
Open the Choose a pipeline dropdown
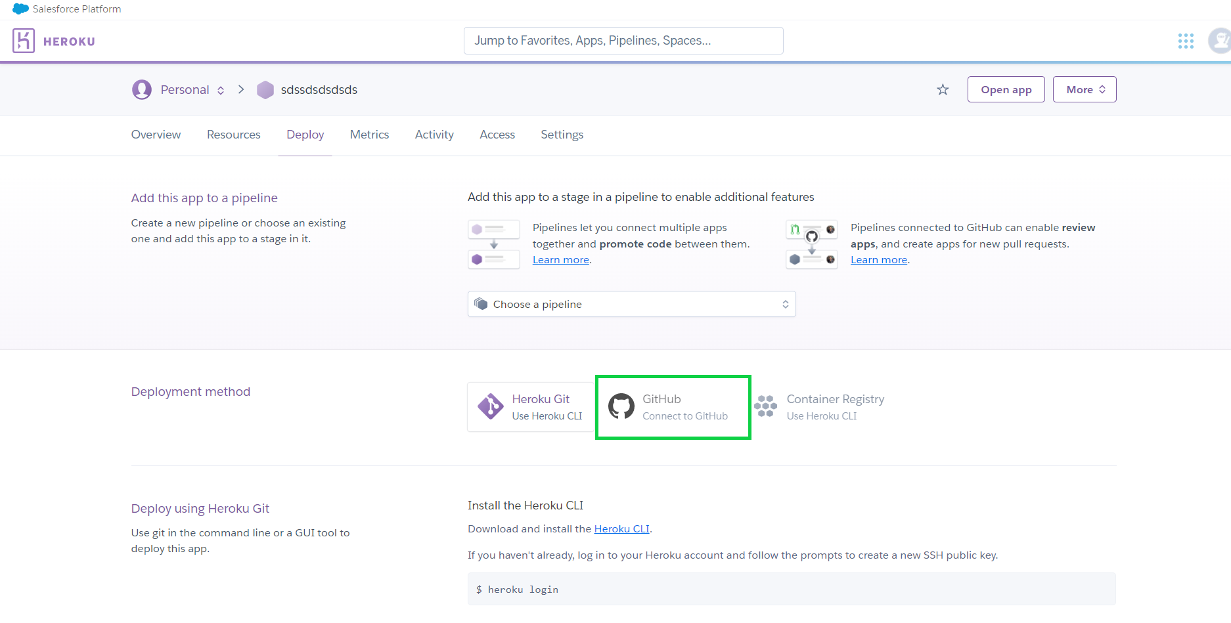coord(632,304)
